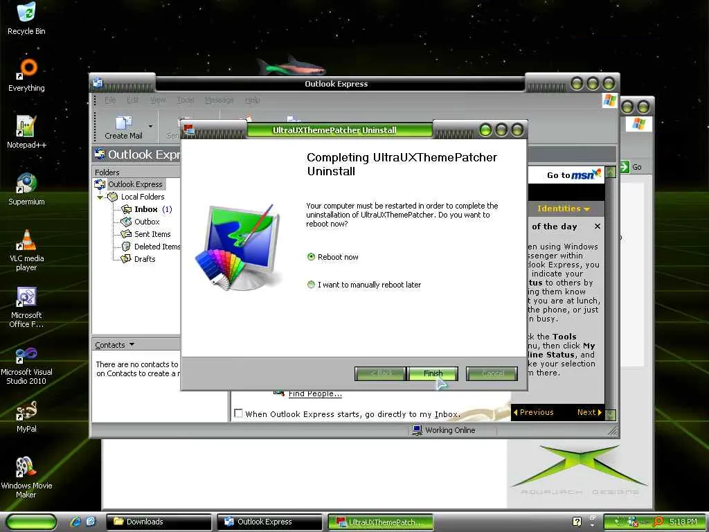The image size is (709, 532).
Task: Click the help question mark tray icon
Action: (x=577, y=522)
